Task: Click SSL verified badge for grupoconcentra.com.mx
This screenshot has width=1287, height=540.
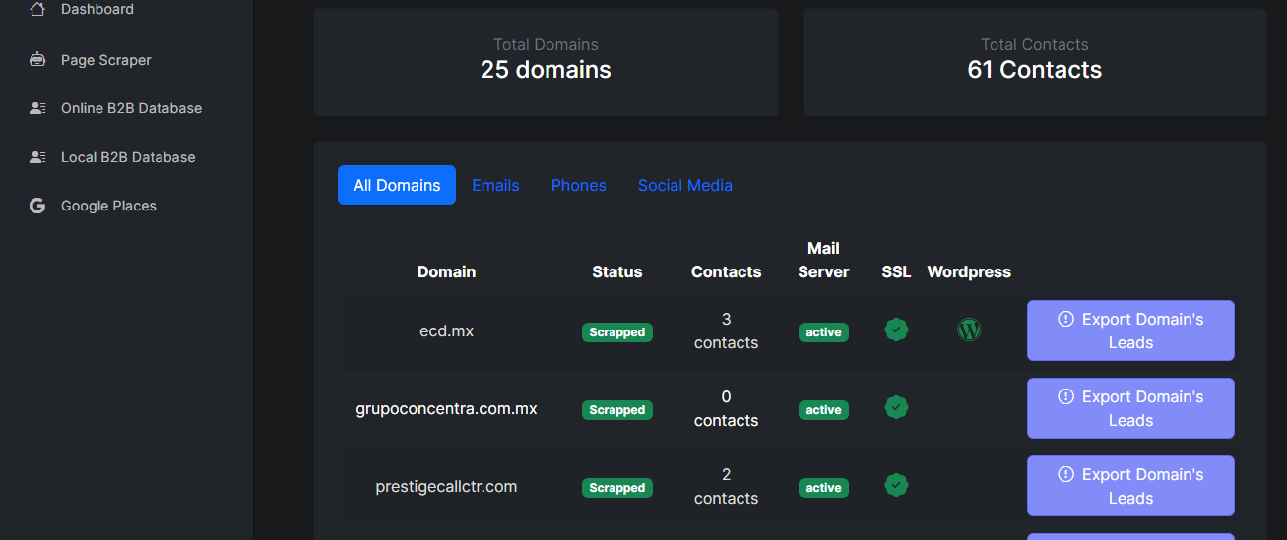Action: point(896,407)
